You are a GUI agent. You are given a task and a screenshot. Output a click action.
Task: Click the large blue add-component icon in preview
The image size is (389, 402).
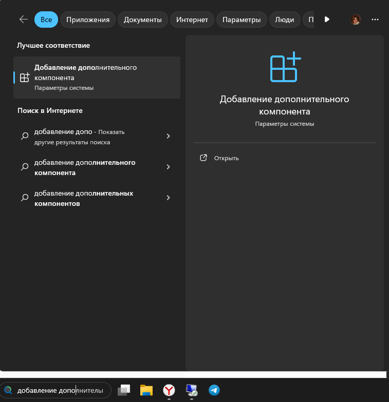point(285,67)
